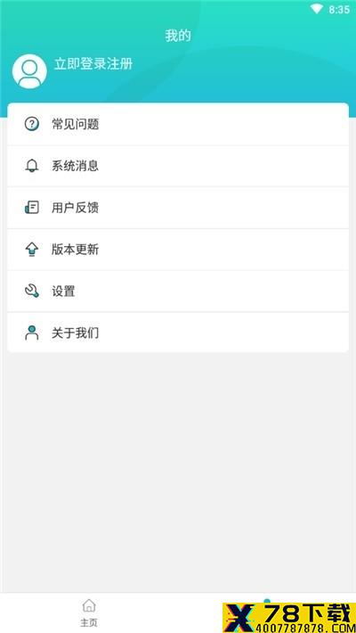Switch to the 主页 bottom tab
356x633 pixels.
point(89,612)
